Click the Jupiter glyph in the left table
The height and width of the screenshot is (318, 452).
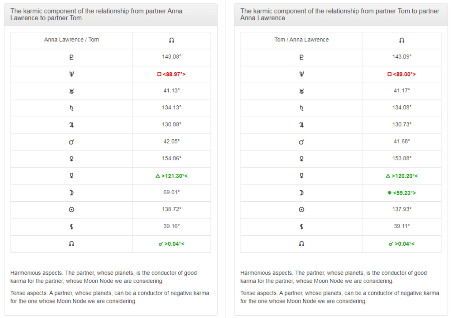pyautogui.click(x=72, y=125)
